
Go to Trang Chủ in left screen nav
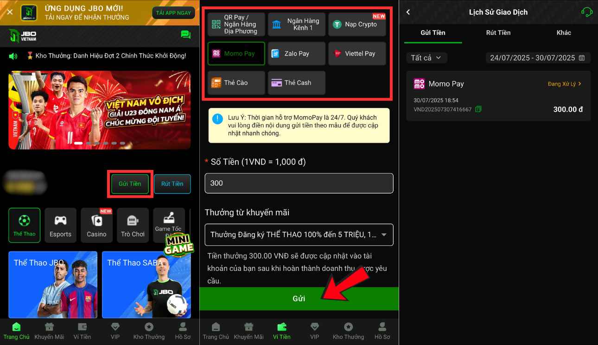(17, 331)
